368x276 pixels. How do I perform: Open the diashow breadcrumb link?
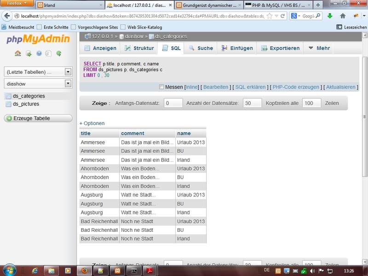pyautogui.click(x=134, y=36)
